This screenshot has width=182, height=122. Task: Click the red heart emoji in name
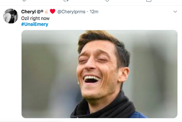(x=53, y=11)
